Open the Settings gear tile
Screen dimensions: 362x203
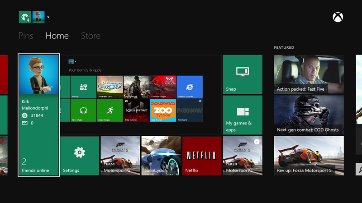(80, 156)
